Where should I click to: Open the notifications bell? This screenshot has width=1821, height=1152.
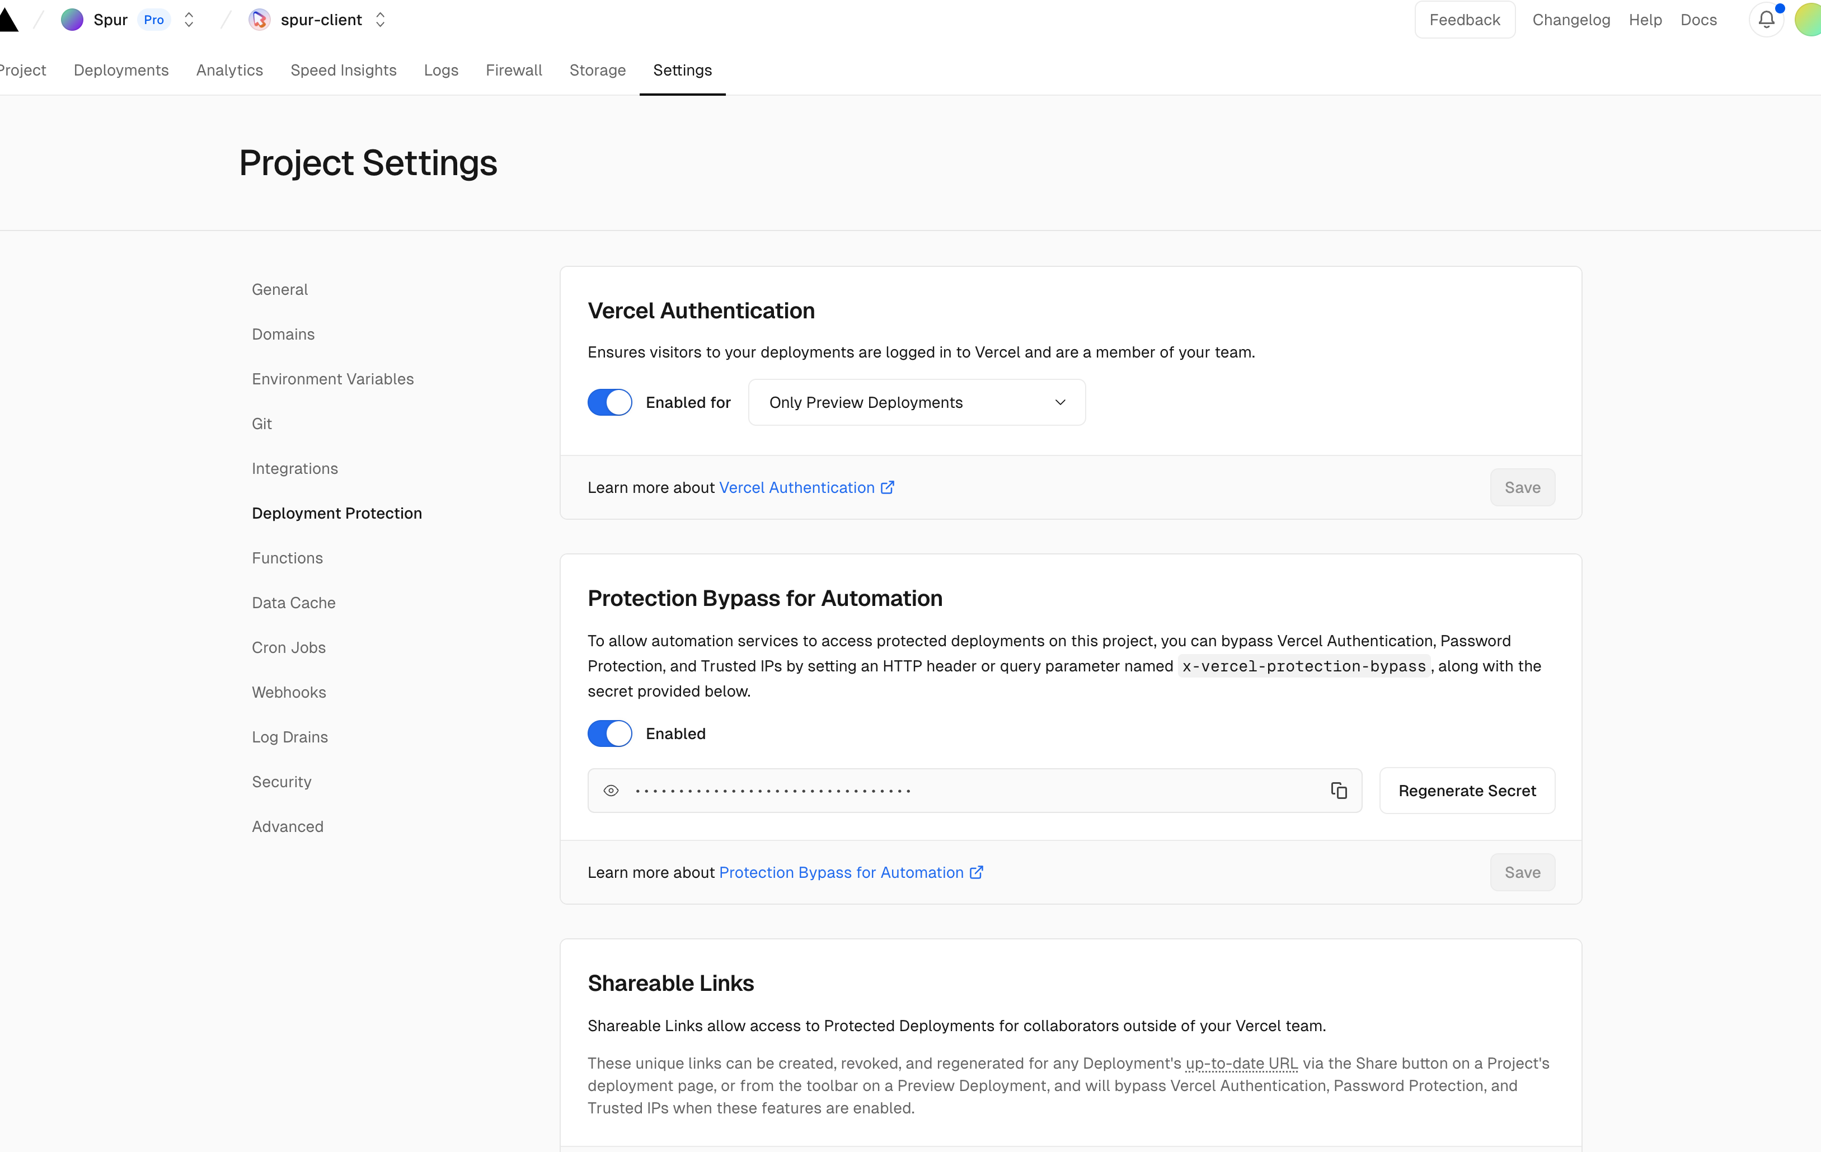click(1766, 20)
